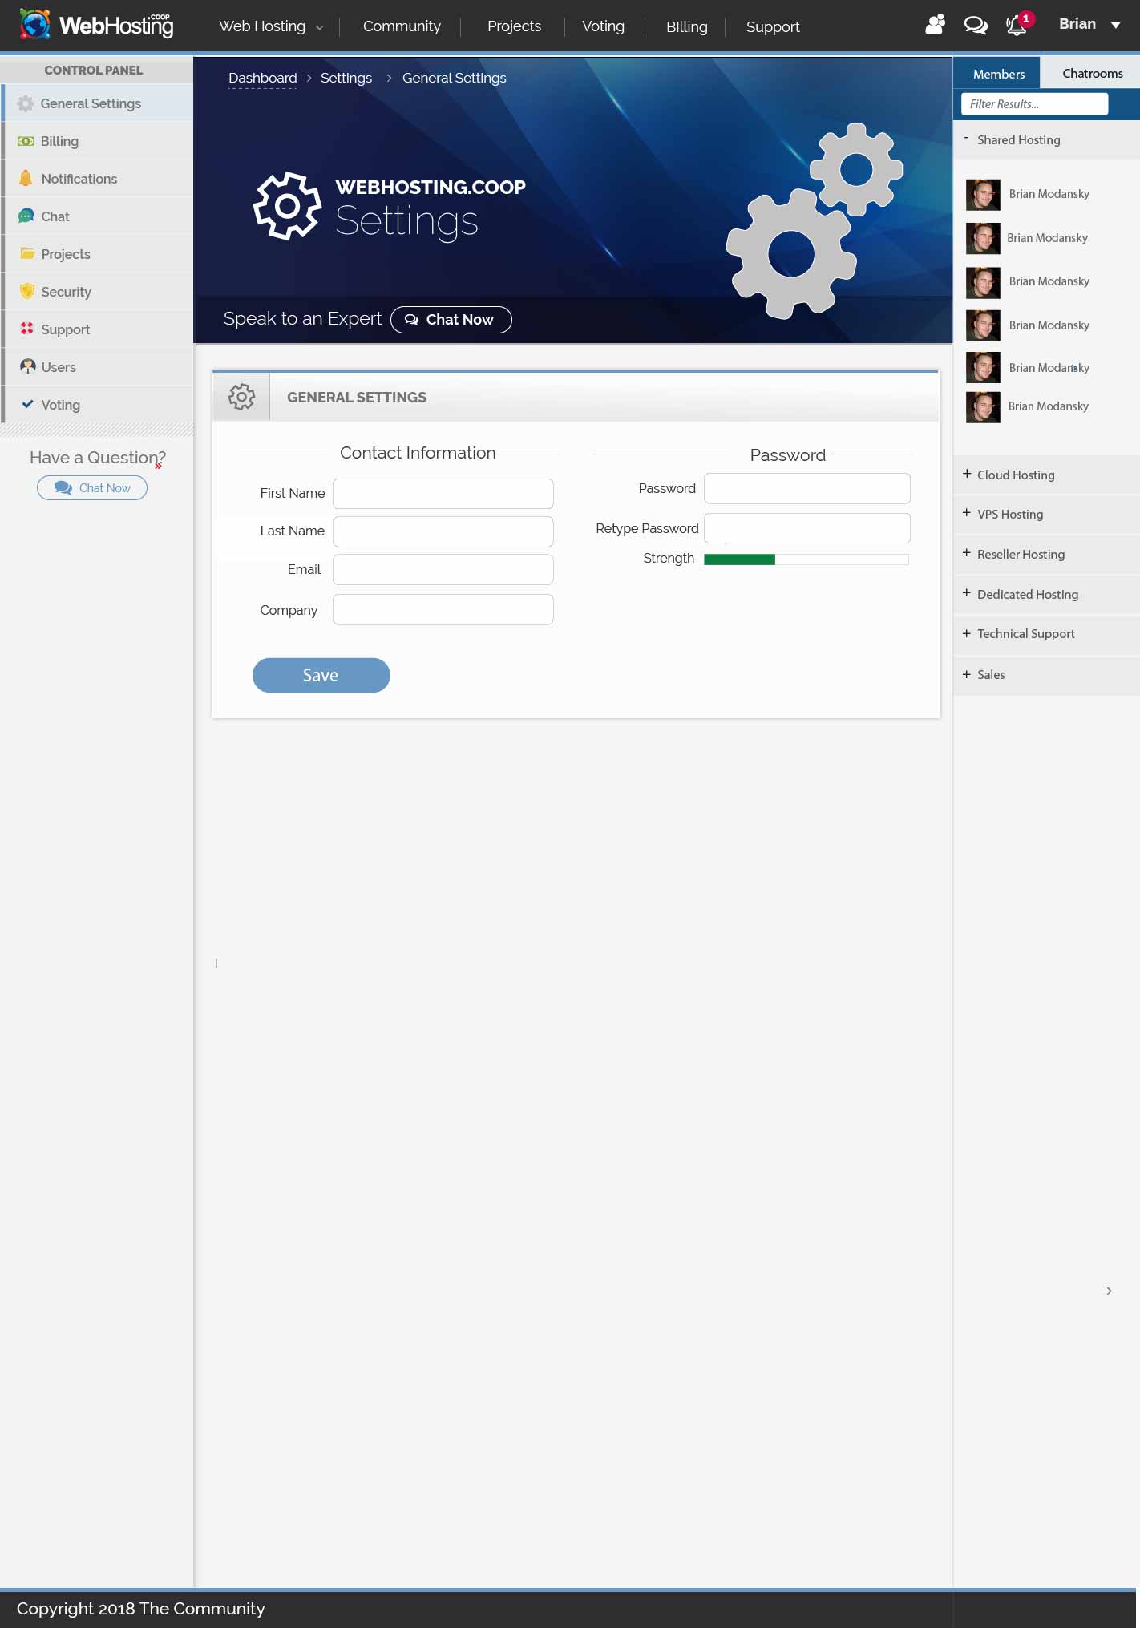Image resolution: width=1140 pixels, height=1628 pixels.
Task: Focus the Company field
Action: [443, 609]
